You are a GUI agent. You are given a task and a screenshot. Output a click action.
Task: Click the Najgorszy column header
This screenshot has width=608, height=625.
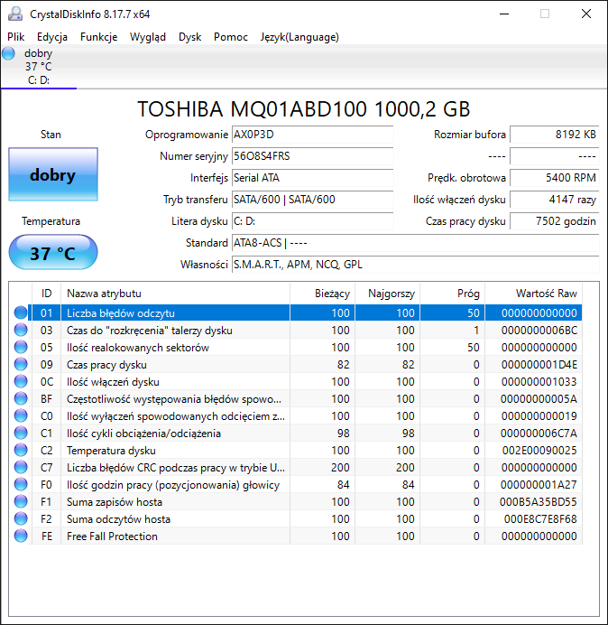[x=387, y=294]
